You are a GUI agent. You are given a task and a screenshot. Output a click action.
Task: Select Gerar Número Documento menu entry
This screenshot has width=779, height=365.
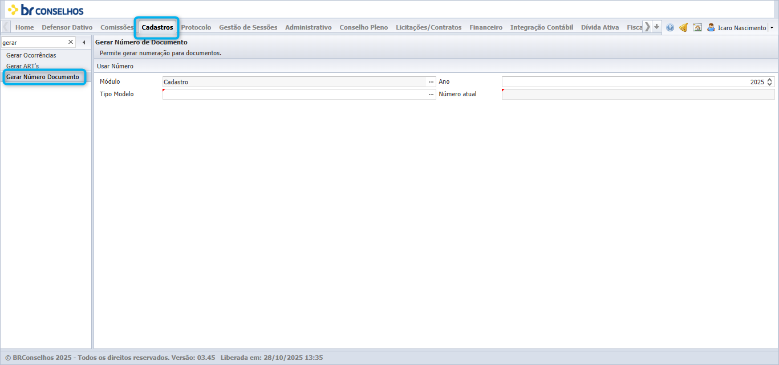coord(46,77)
